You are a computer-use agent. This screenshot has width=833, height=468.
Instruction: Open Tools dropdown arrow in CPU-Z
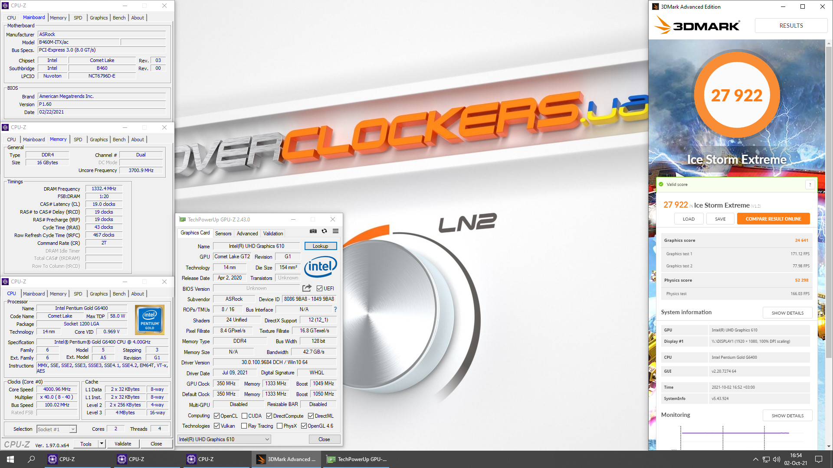[102, 444]
